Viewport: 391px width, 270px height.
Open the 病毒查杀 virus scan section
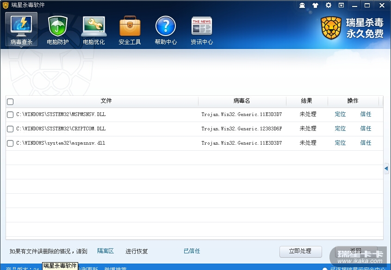(x=21, y=30)
